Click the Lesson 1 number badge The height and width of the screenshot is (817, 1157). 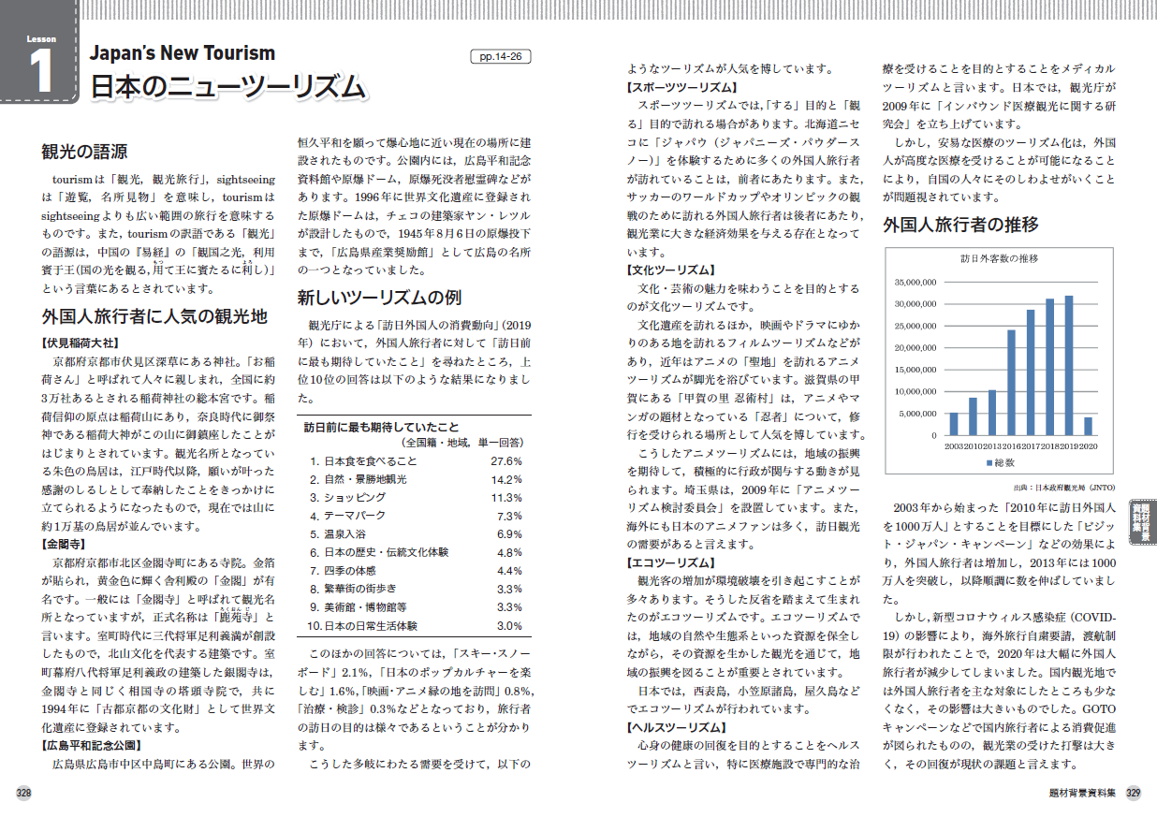pos(38,64)
